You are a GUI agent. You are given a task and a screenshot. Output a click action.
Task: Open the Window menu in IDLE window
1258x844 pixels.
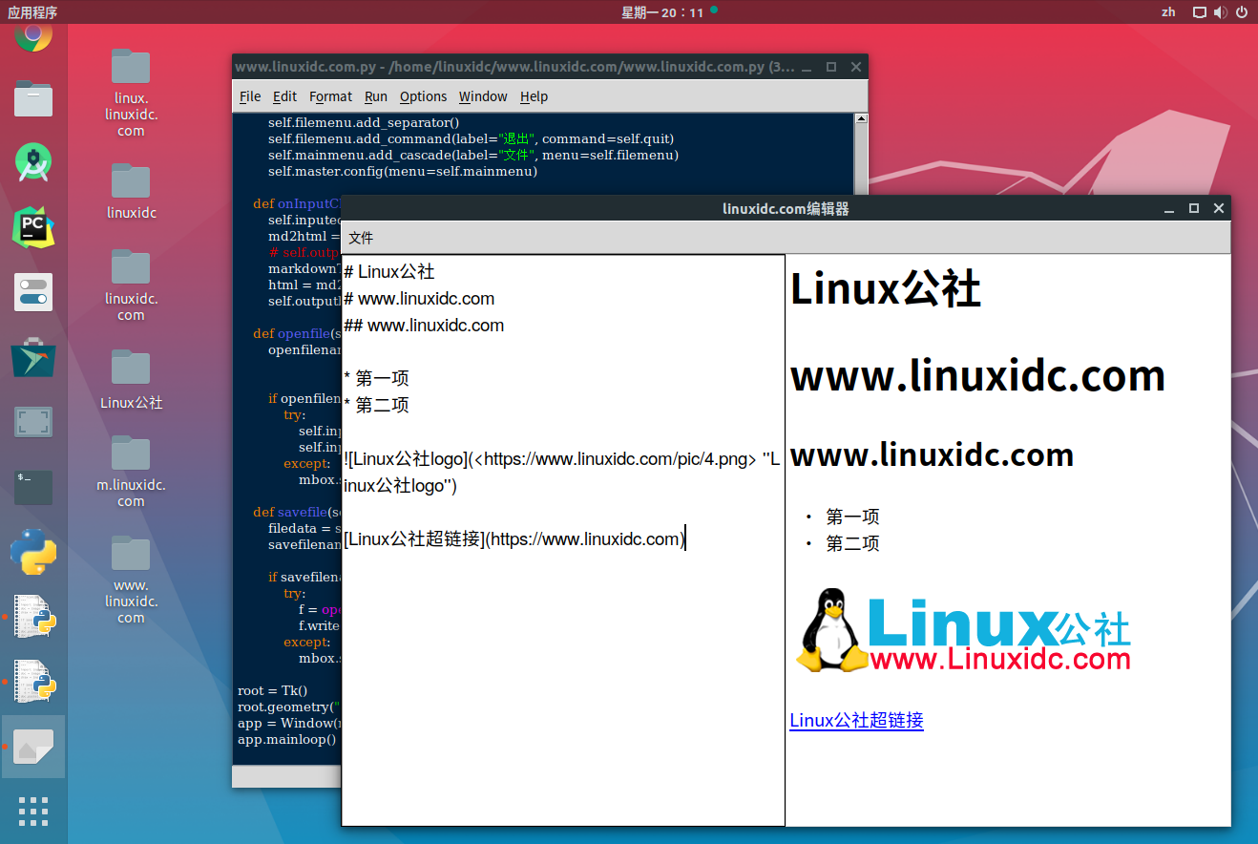click(x=483, y=96)
